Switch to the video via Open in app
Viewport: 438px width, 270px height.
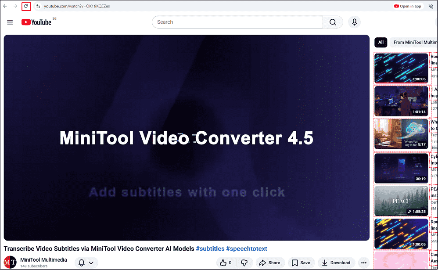click(407, 6)
